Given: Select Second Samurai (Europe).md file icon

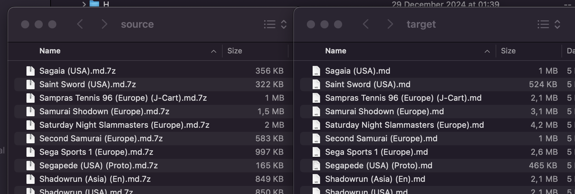Looking at the screenshot, I should [316, 138].
